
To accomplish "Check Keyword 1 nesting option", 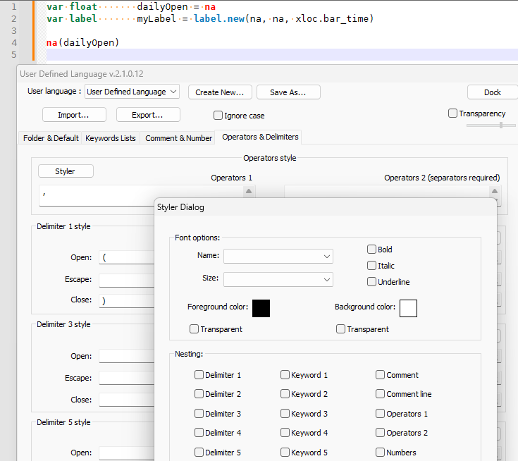I will (x=285, y=375).
